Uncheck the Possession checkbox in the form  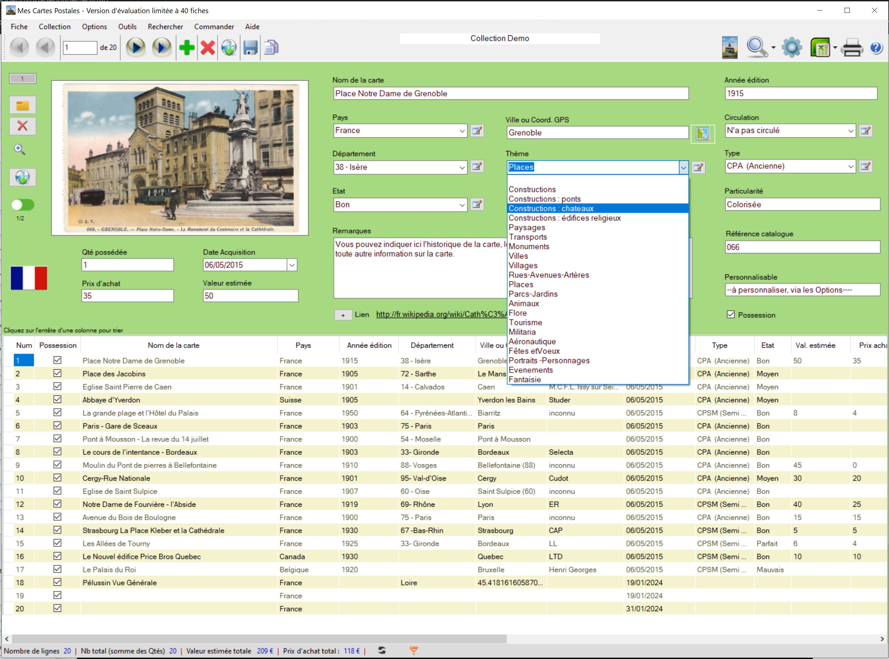[731, 314]
